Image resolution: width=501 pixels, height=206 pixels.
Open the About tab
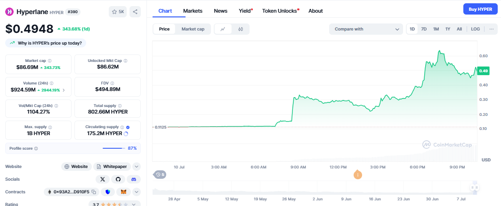click(x=315, y=11)
